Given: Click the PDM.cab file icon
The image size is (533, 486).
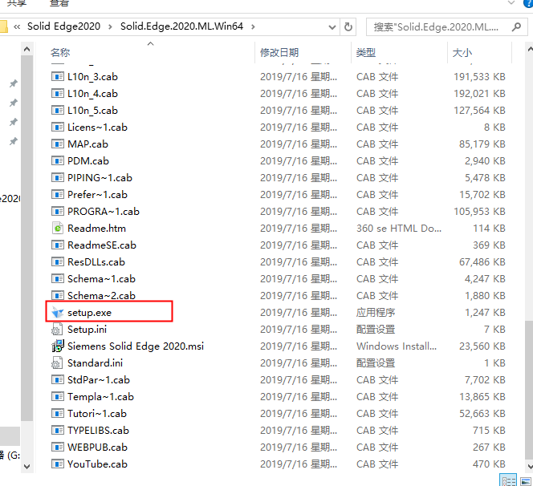Looking at the screenshot, I should tap(58, 161).
